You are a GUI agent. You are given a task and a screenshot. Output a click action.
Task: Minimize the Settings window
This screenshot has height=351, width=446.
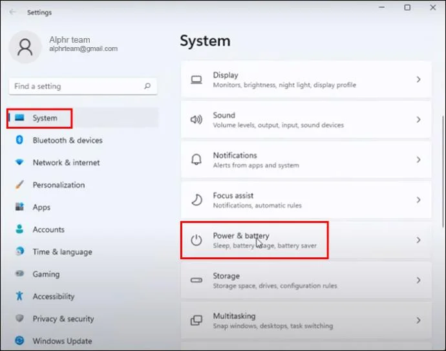point(382,7)
